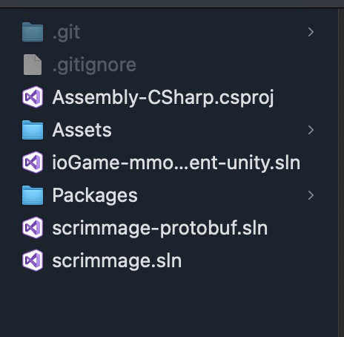Select the Assets folder label
This screenshot has width=344, height=337.
tap(82, 130)
